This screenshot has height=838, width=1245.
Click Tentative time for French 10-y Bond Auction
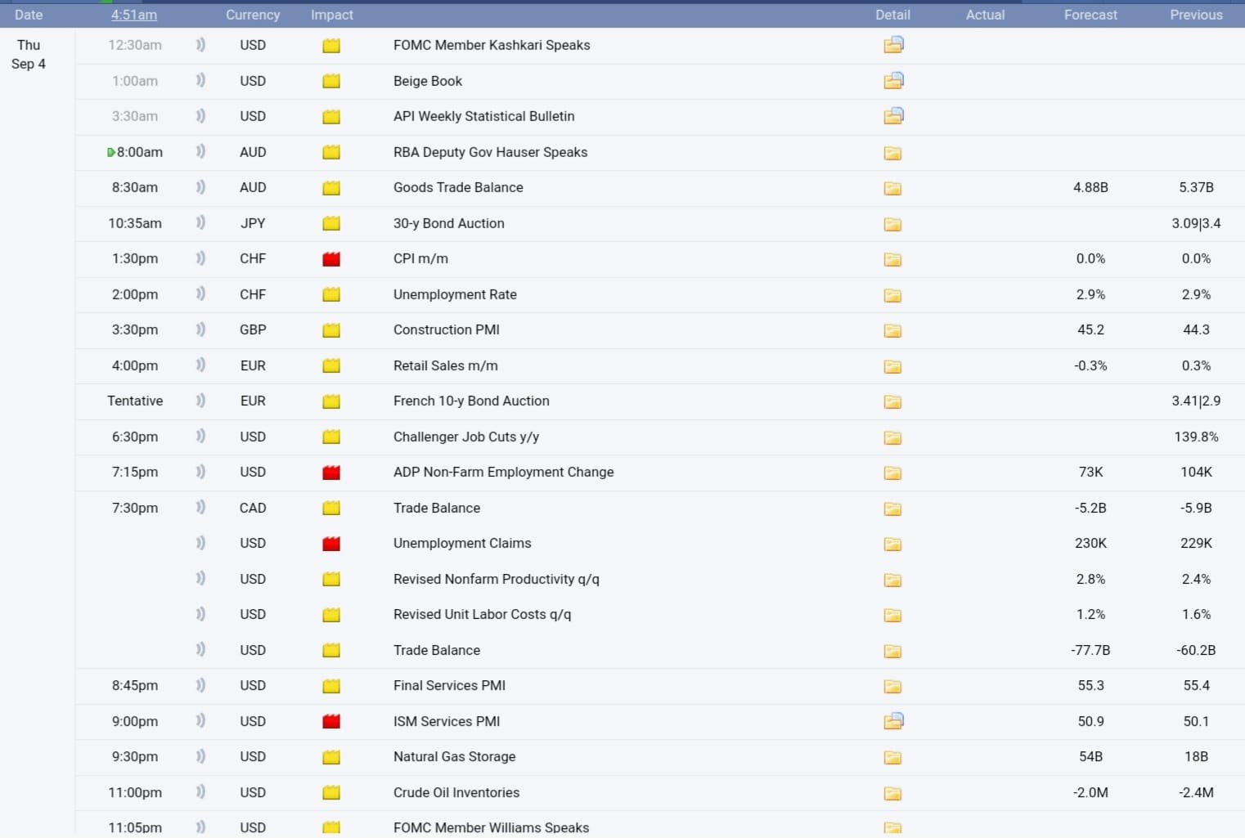[135, 401]
